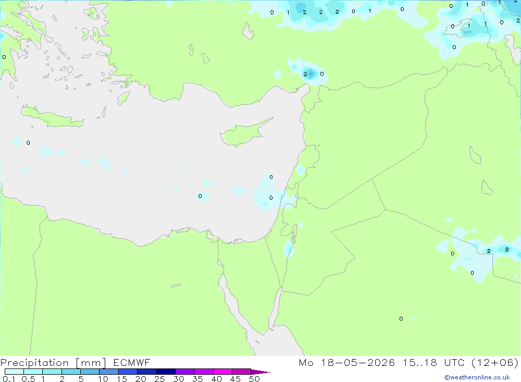Click the date '18-05-2026' text
This screenshot has height=382, width=521.
(358, 362)
